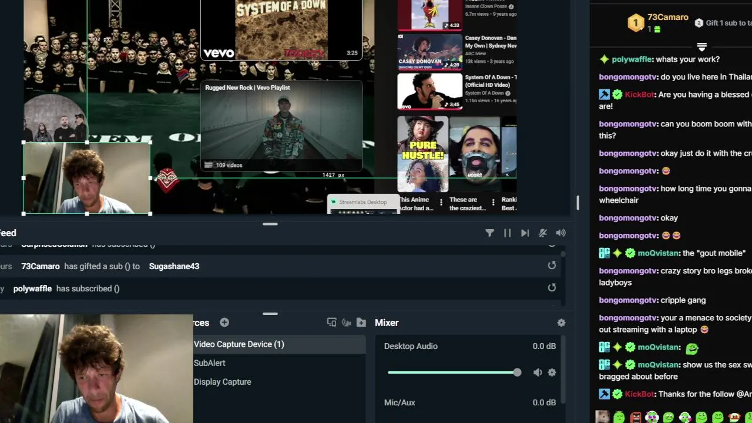Click the 'Mixer' panel heading

tap(387, 323)
